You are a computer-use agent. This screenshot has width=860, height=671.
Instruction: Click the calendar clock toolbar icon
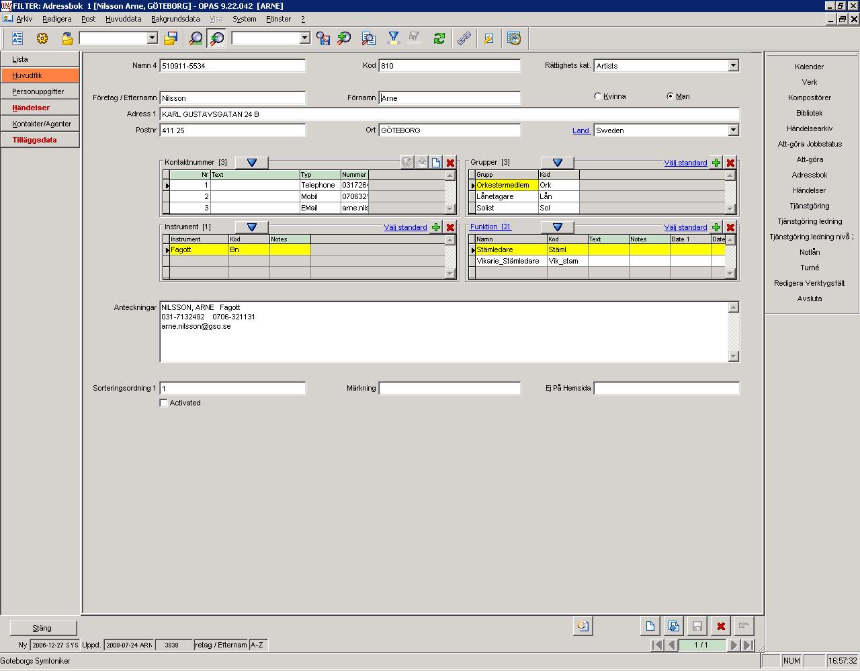point(514,38)
